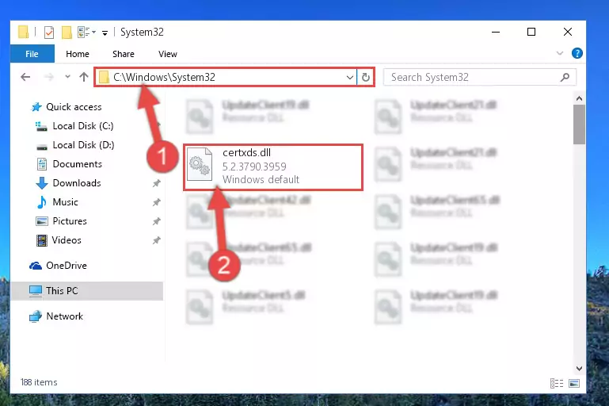This screenshot has height=406, width=609.
Task: Open the File ribbon tab
Action: [x=32, y=54]
